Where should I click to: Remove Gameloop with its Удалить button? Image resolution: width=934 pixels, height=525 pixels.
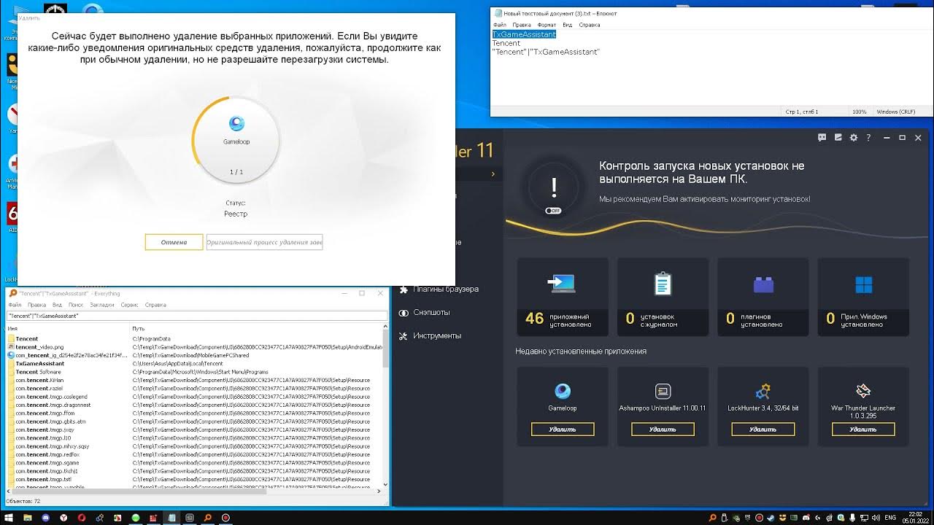click(563, 429)
